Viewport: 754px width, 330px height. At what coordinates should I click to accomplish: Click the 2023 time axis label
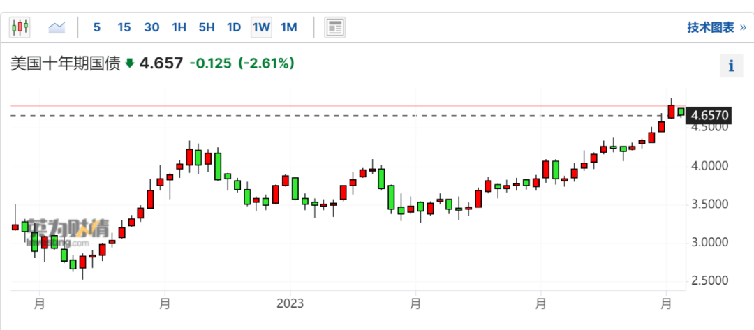[x=290, y=303]
